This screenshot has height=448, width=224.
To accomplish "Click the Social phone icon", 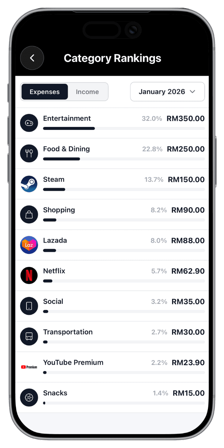I will pos(29,306).
